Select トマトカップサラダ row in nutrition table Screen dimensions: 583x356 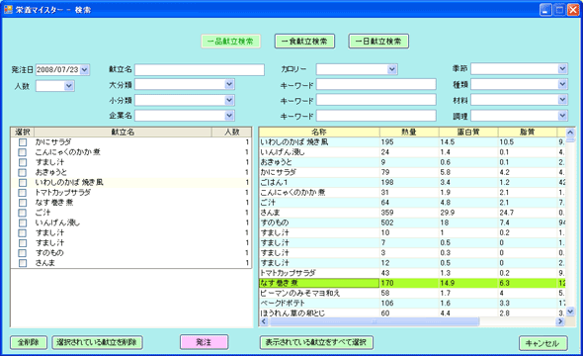412,273
